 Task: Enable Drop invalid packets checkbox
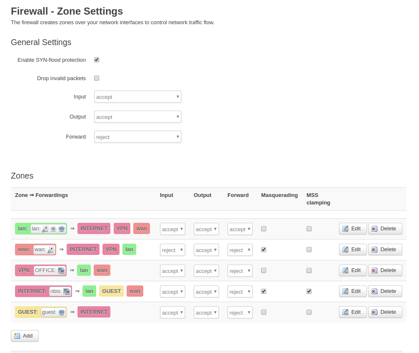click(97, 78)
